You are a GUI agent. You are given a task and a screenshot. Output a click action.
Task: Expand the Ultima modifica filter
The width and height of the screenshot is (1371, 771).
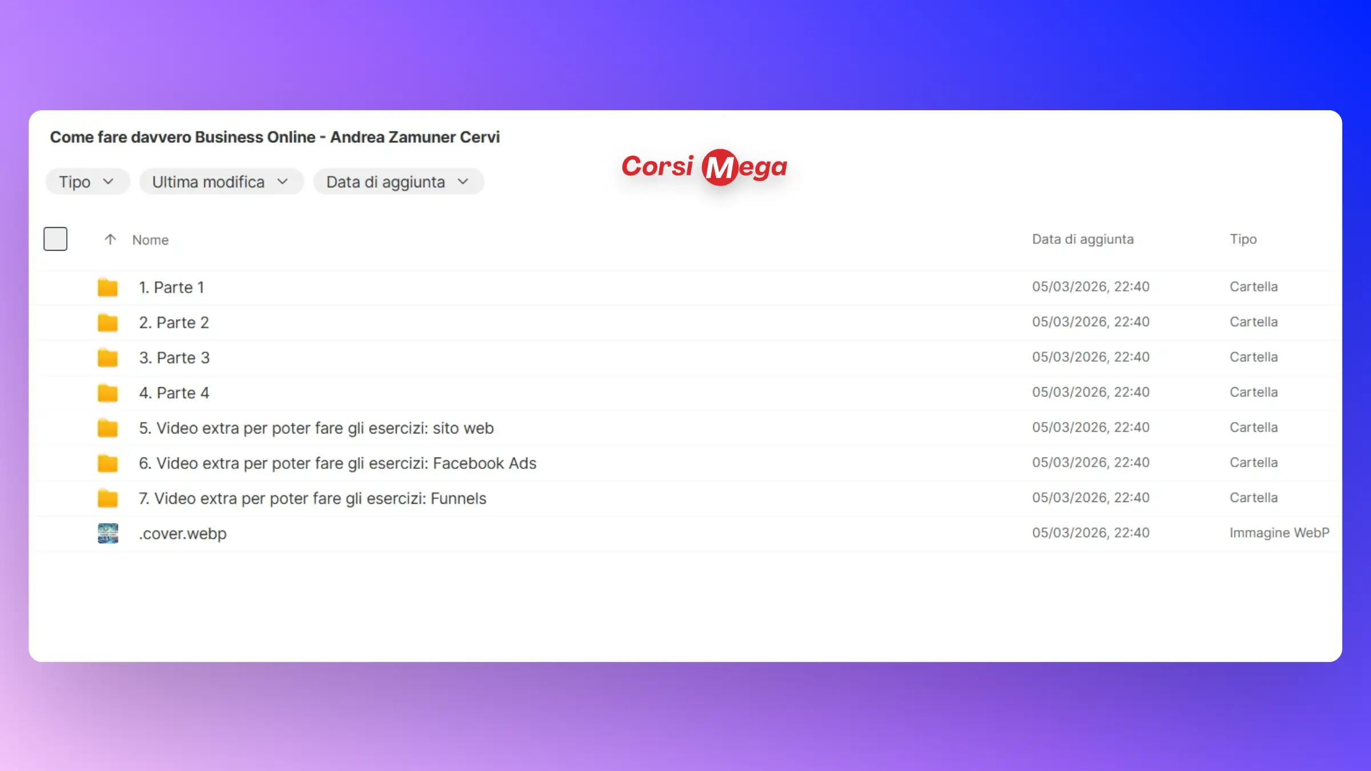click(221, 182)
